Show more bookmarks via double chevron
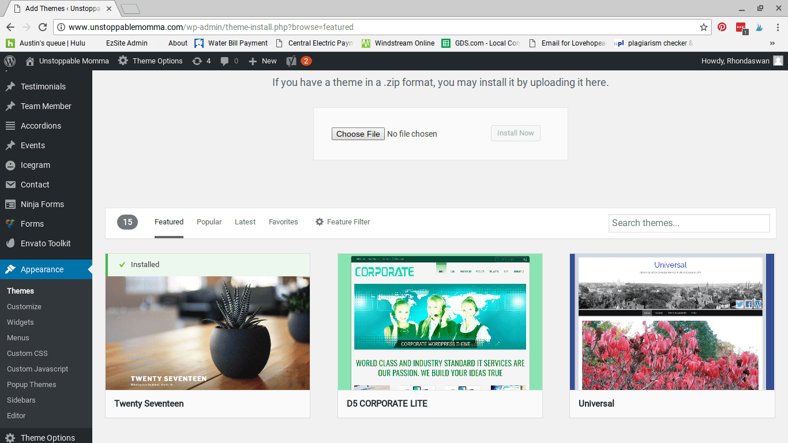 coord(772,43)
